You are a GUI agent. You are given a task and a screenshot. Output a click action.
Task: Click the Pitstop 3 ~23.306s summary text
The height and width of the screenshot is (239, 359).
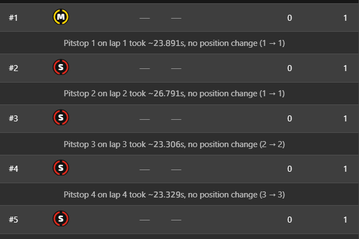[x=174, y=144]
